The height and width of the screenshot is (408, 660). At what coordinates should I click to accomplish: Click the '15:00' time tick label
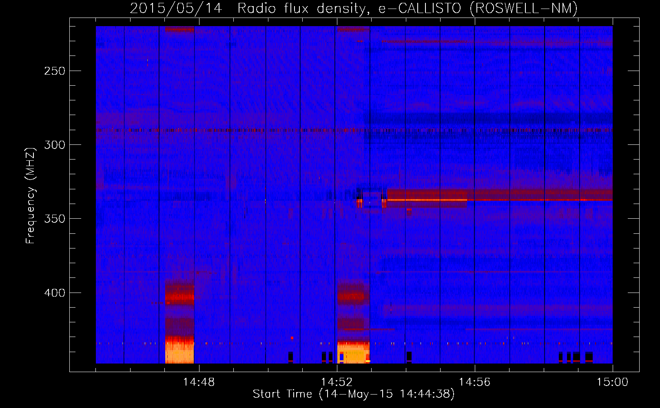coord(612,382)
